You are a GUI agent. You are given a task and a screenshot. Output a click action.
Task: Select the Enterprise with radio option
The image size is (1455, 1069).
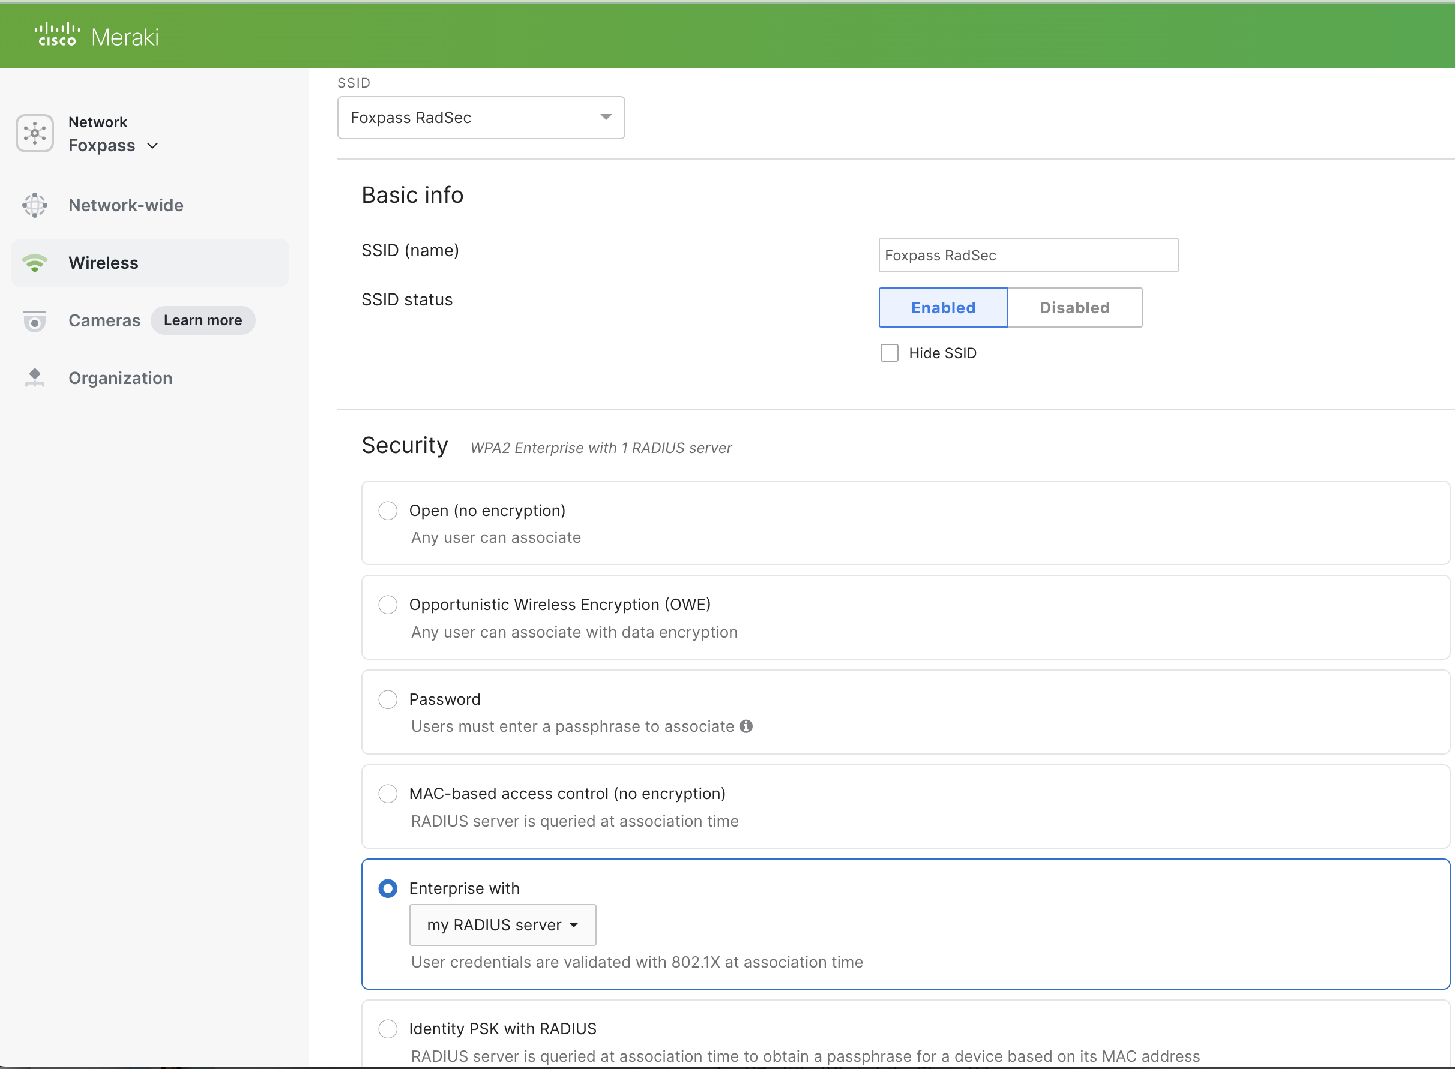tap(388, 888)
